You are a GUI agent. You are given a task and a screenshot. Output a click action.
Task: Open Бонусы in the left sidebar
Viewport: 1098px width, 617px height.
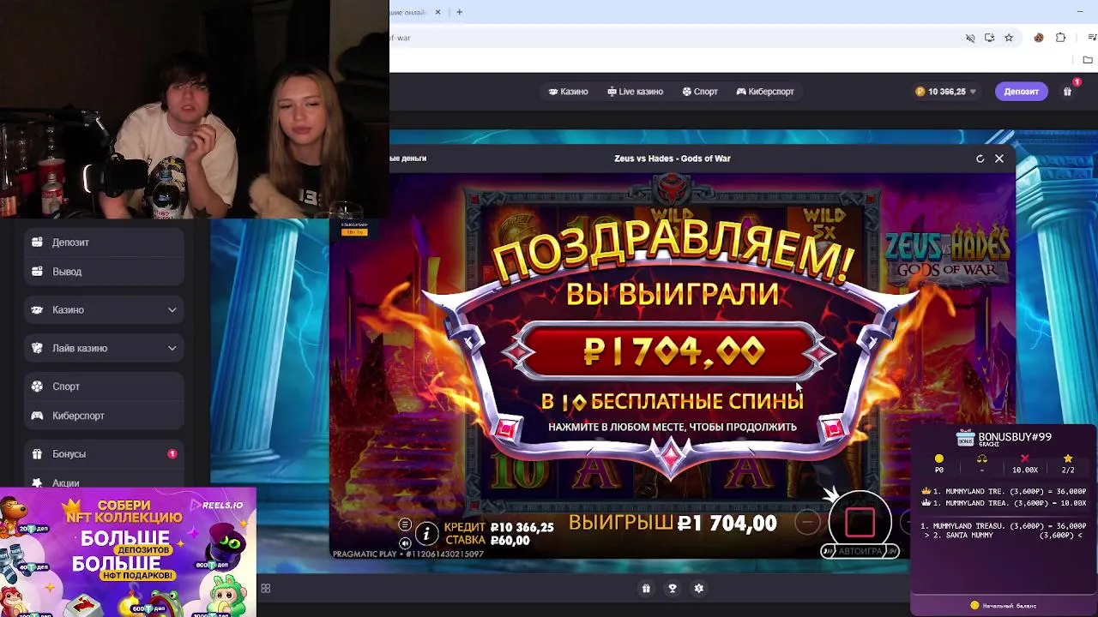click(104, 454)
